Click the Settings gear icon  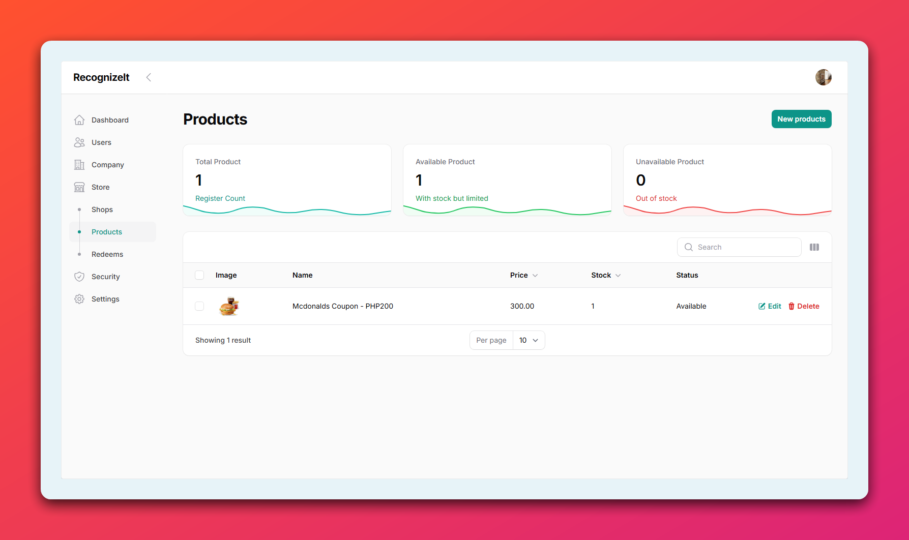tap(79, 299)
